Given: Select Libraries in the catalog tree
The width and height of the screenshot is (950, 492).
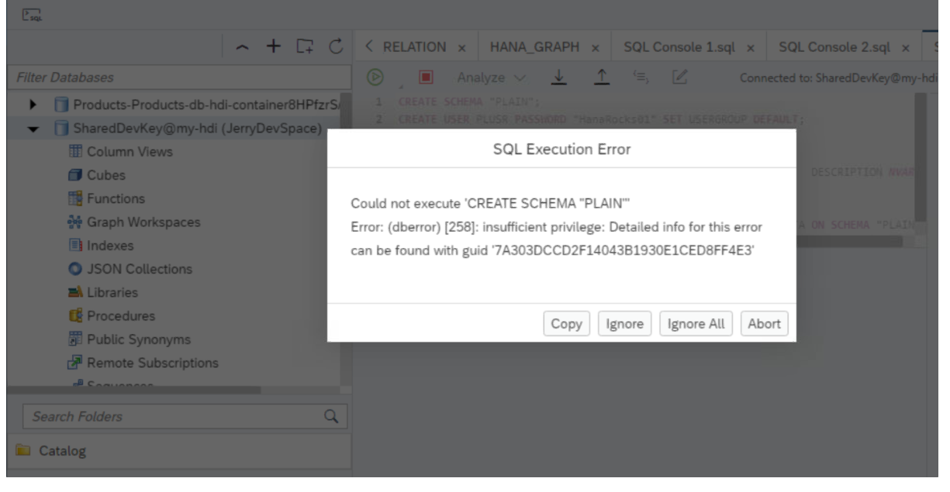Looking at the screenshot, I should 113,293.
